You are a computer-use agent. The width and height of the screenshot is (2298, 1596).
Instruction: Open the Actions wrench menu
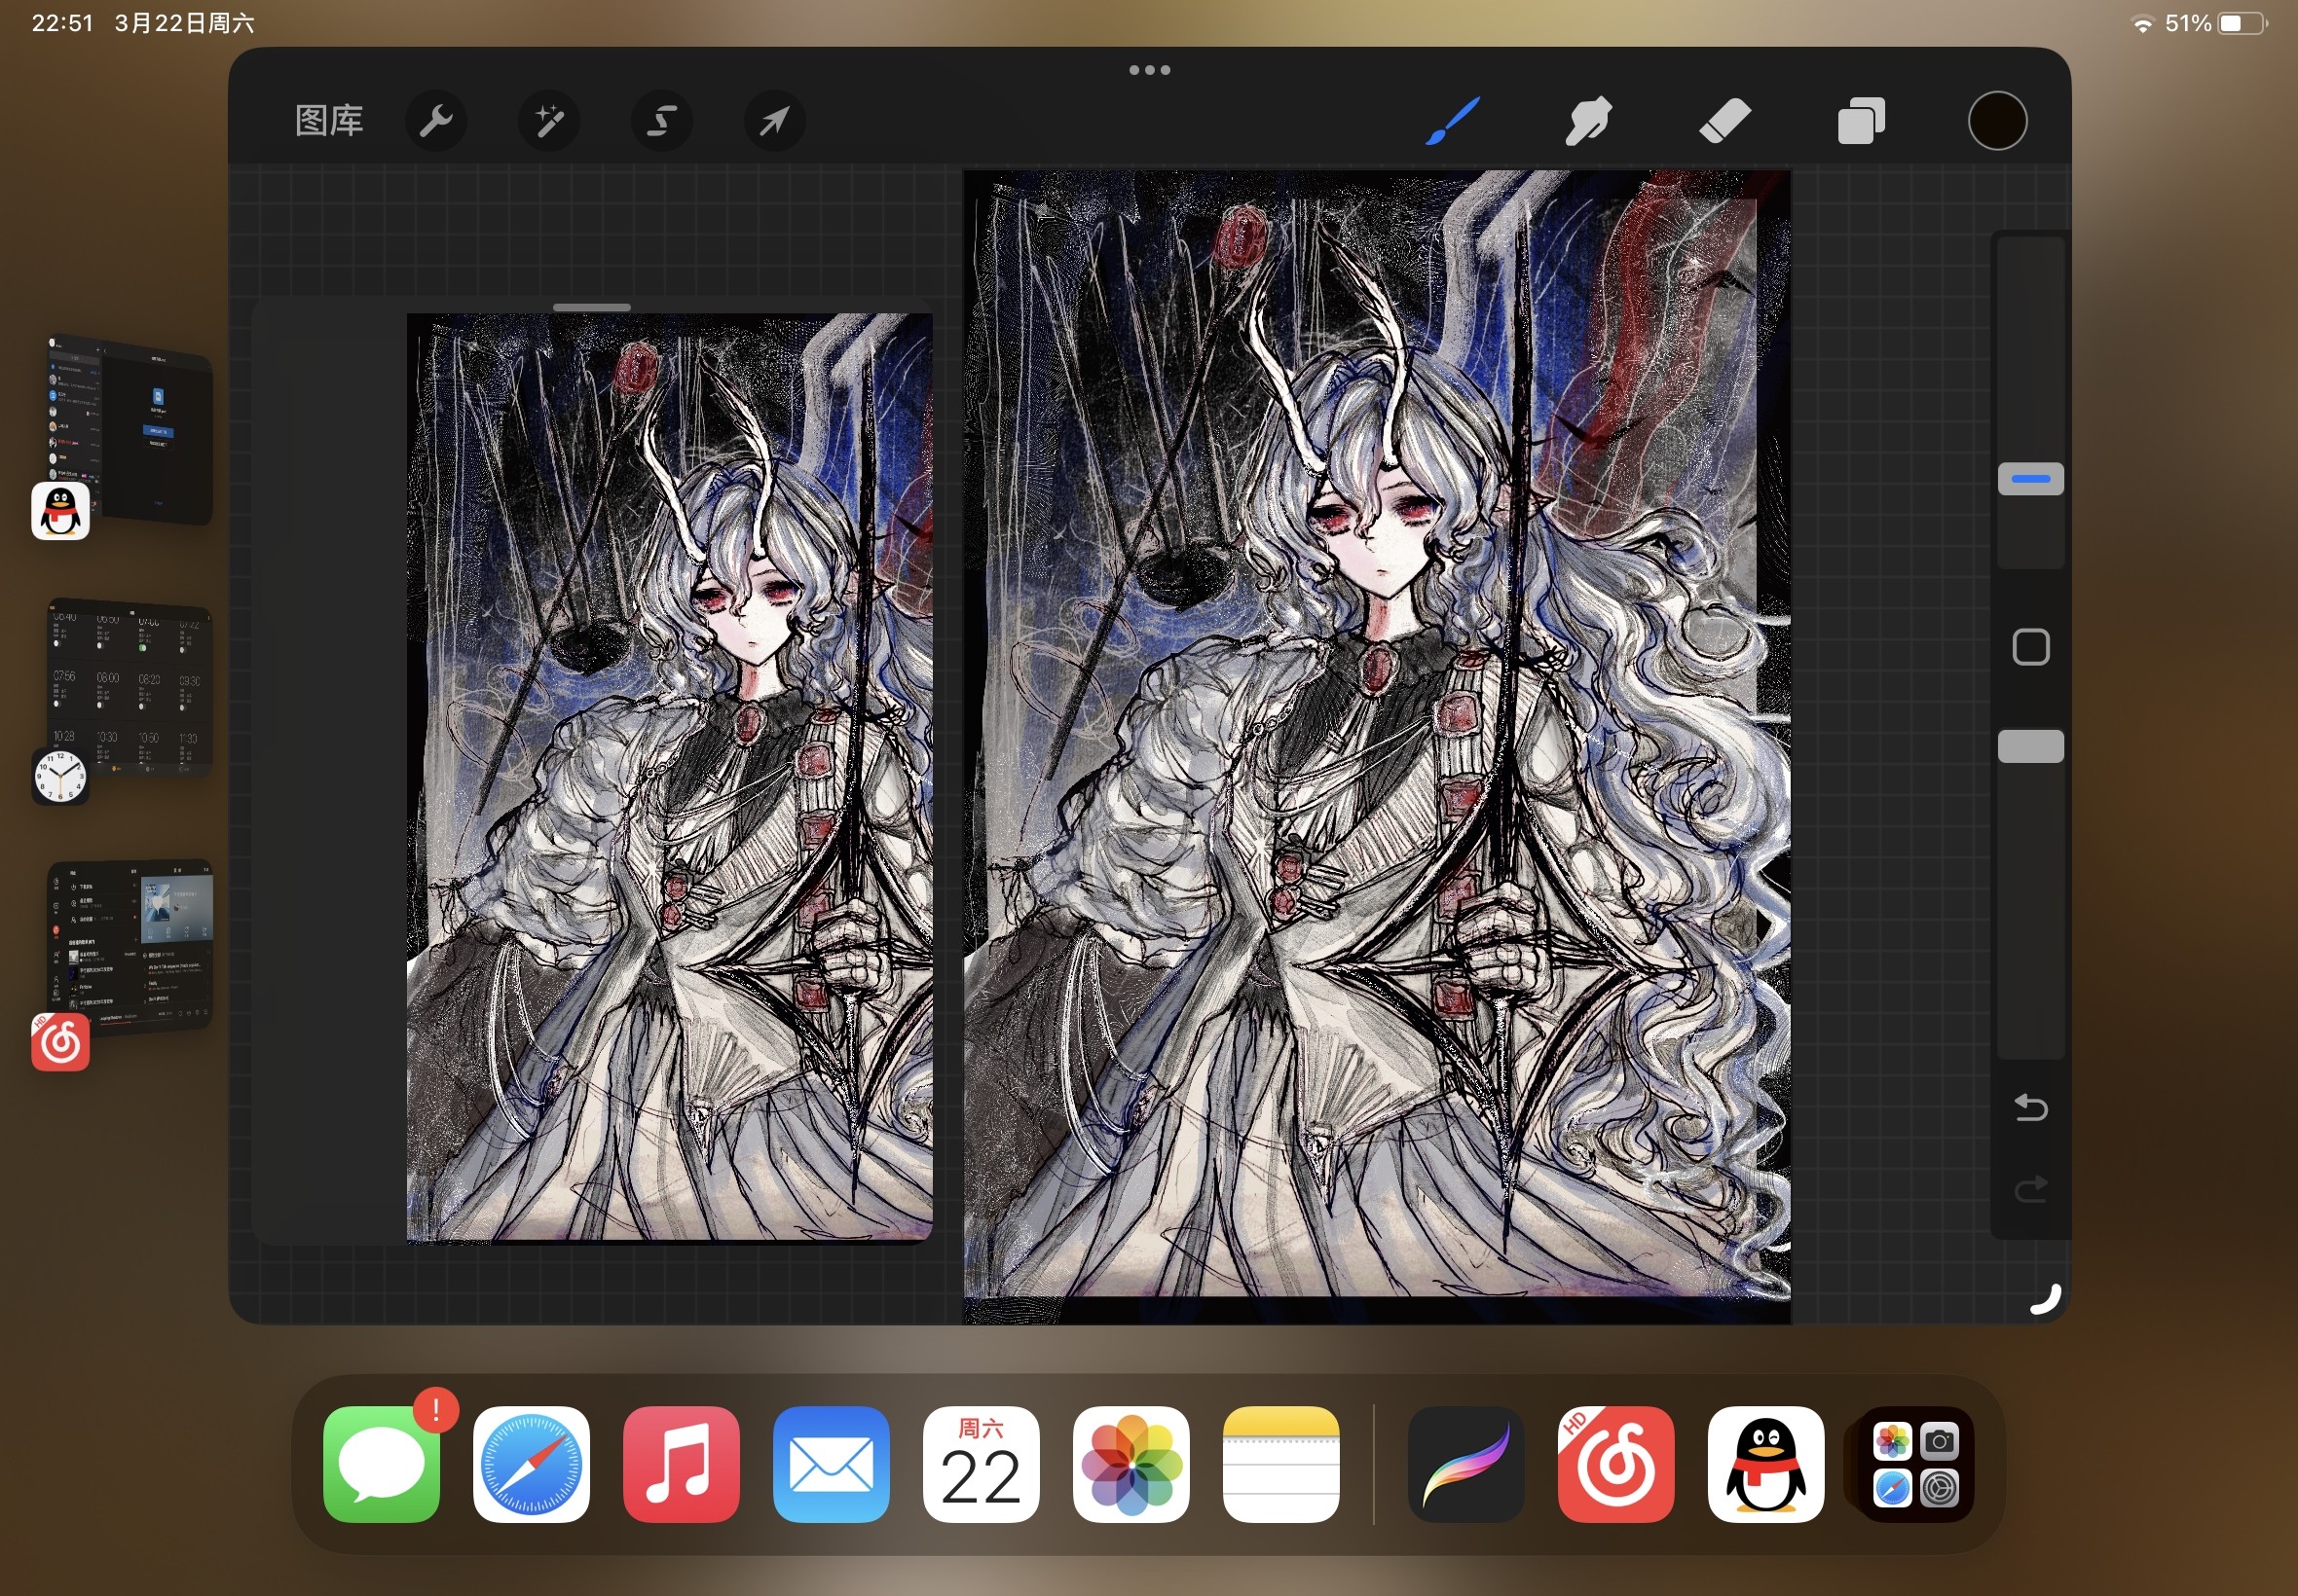(x=436, y=122)
